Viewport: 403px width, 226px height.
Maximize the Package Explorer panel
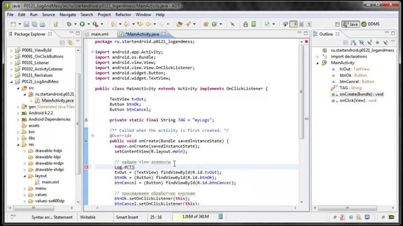tap(78, 33)
